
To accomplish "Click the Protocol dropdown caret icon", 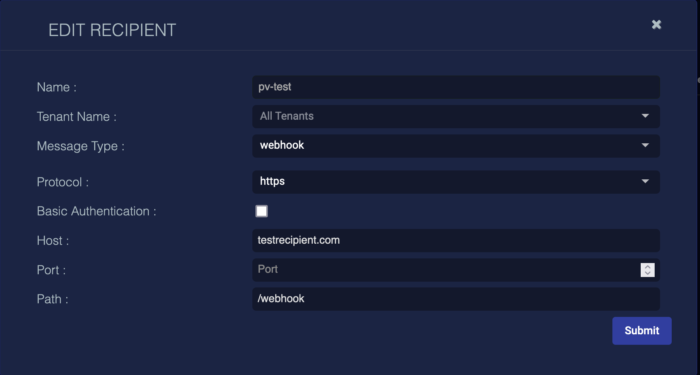I will tap(645, 181).
